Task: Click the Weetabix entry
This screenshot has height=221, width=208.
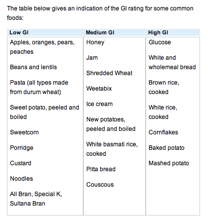Action: [99, 89]
